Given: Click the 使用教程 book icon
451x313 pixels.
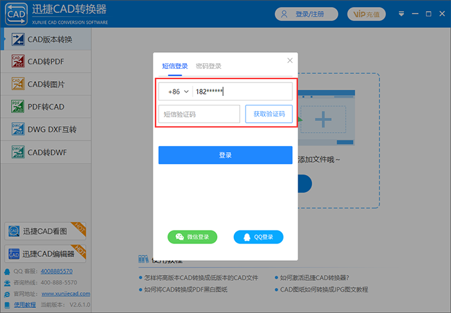Looking at the screenshot, I should (x=7, y=305).
